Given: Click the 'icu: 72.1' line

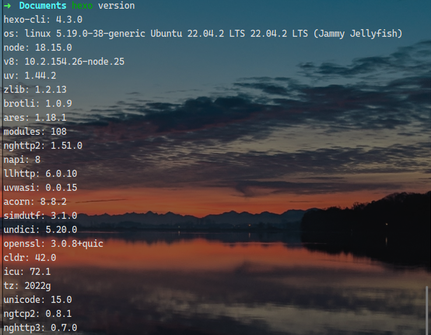Looking at the screenshot, I should coord(27,272).
